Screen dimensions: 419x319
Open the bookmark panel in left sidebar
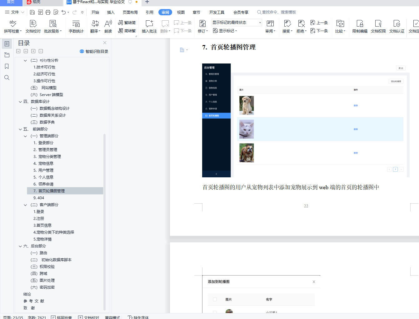(7, 66)
